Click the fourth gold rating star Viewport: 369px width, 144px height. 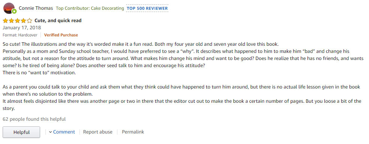click(24, 21)
